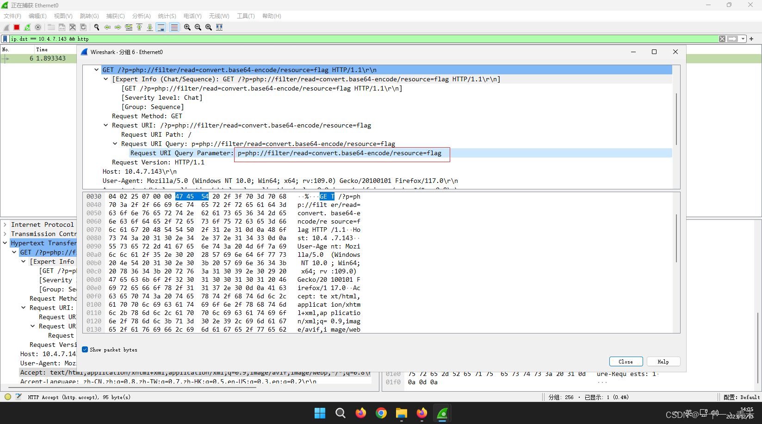Expand Internet Protocol in main window
Viewport: 762px width, 424px height.
pyautogui.click(x=5, y=224)
